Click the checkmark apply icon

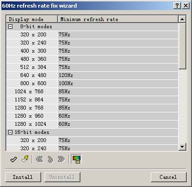pos(13,159)
